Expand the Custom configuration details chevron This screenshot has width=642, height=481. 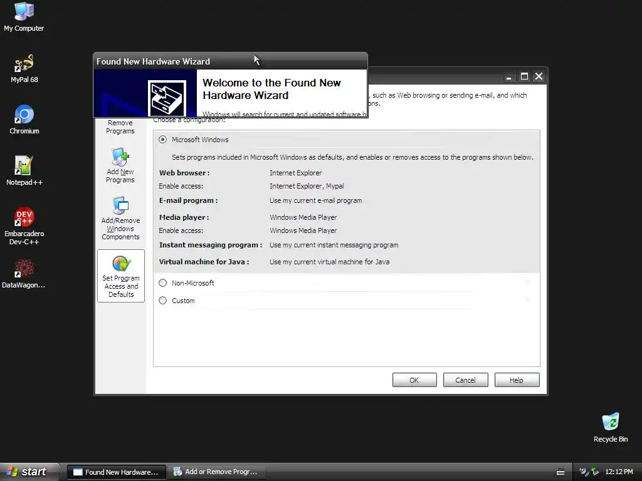527,300
